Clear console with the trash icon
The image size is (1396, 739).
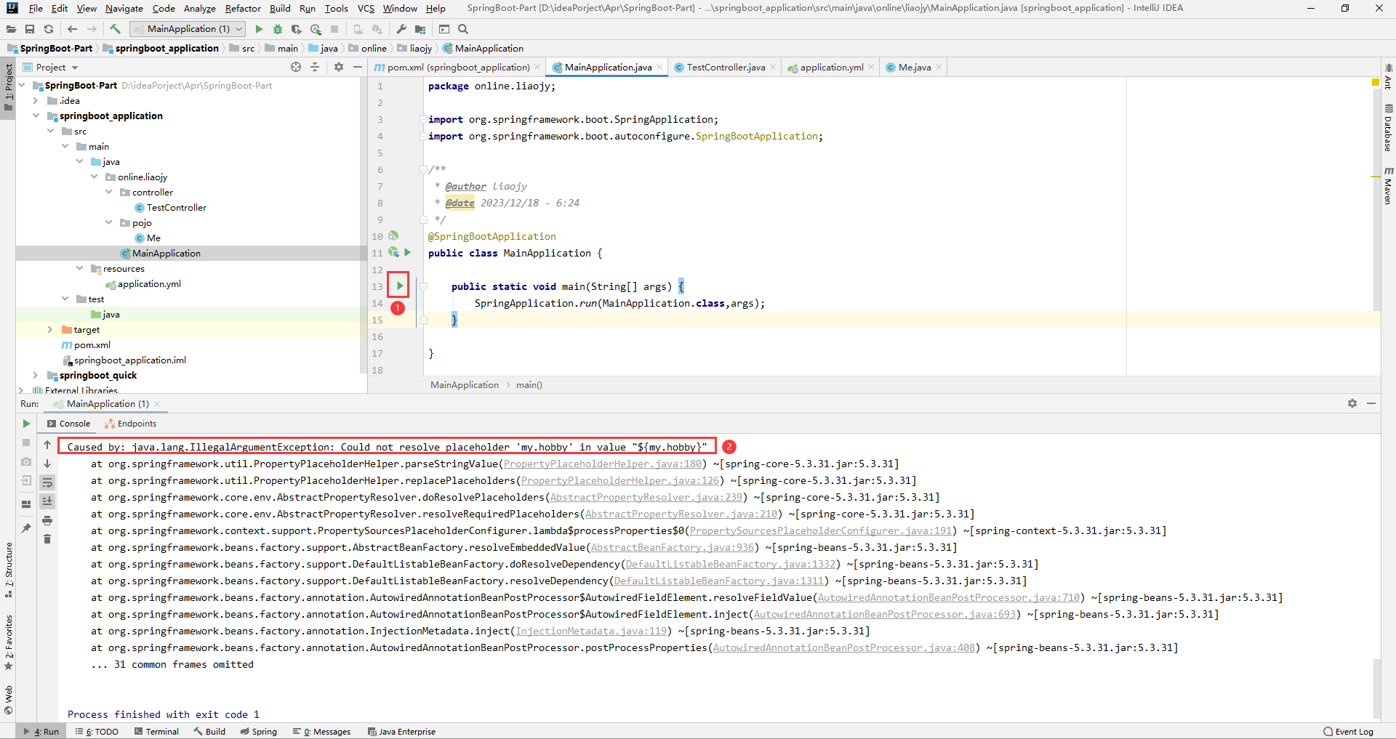click(x=47, y=539)
